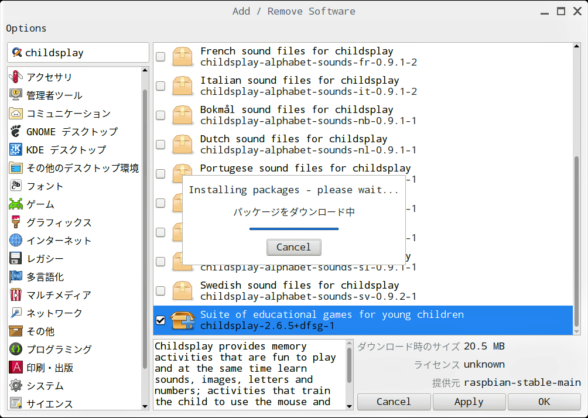Viewport: 588px width, 418px height.
Task: Click the package list scroll-up arrow
Action: (x=576, y=46)
